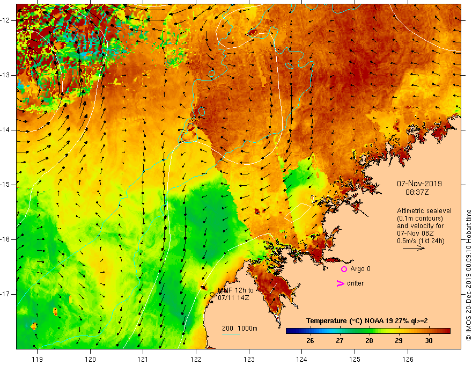
Task: Click the 07/11 14Z label
Action: (233, 298)
